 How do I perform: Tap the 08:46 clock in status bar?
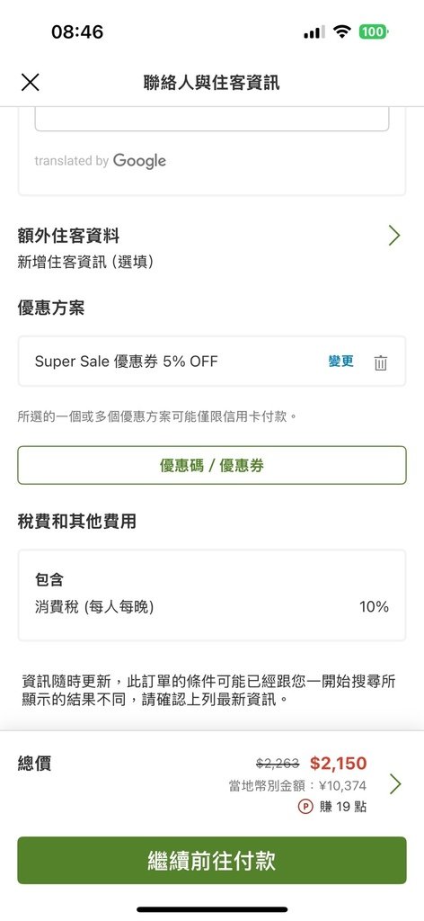(x=77, y=31)
